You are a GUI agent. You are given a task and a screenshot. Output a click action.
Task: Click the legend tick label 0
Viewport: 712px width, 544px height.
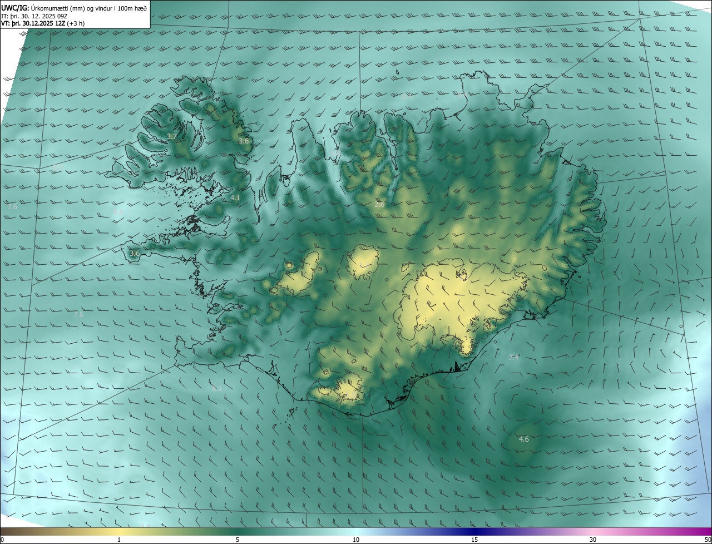click(2, 540)
